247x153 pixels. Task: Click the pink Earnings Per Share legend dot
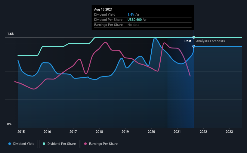[85, 144]
